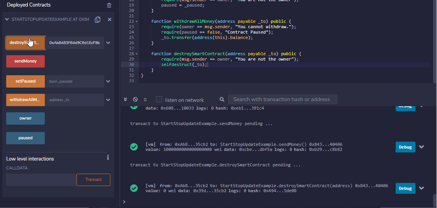437x208 pixels.
Task: Expand destroySmartContract parameters chevron
Action: pyautogui.click(x=108, y=43)
